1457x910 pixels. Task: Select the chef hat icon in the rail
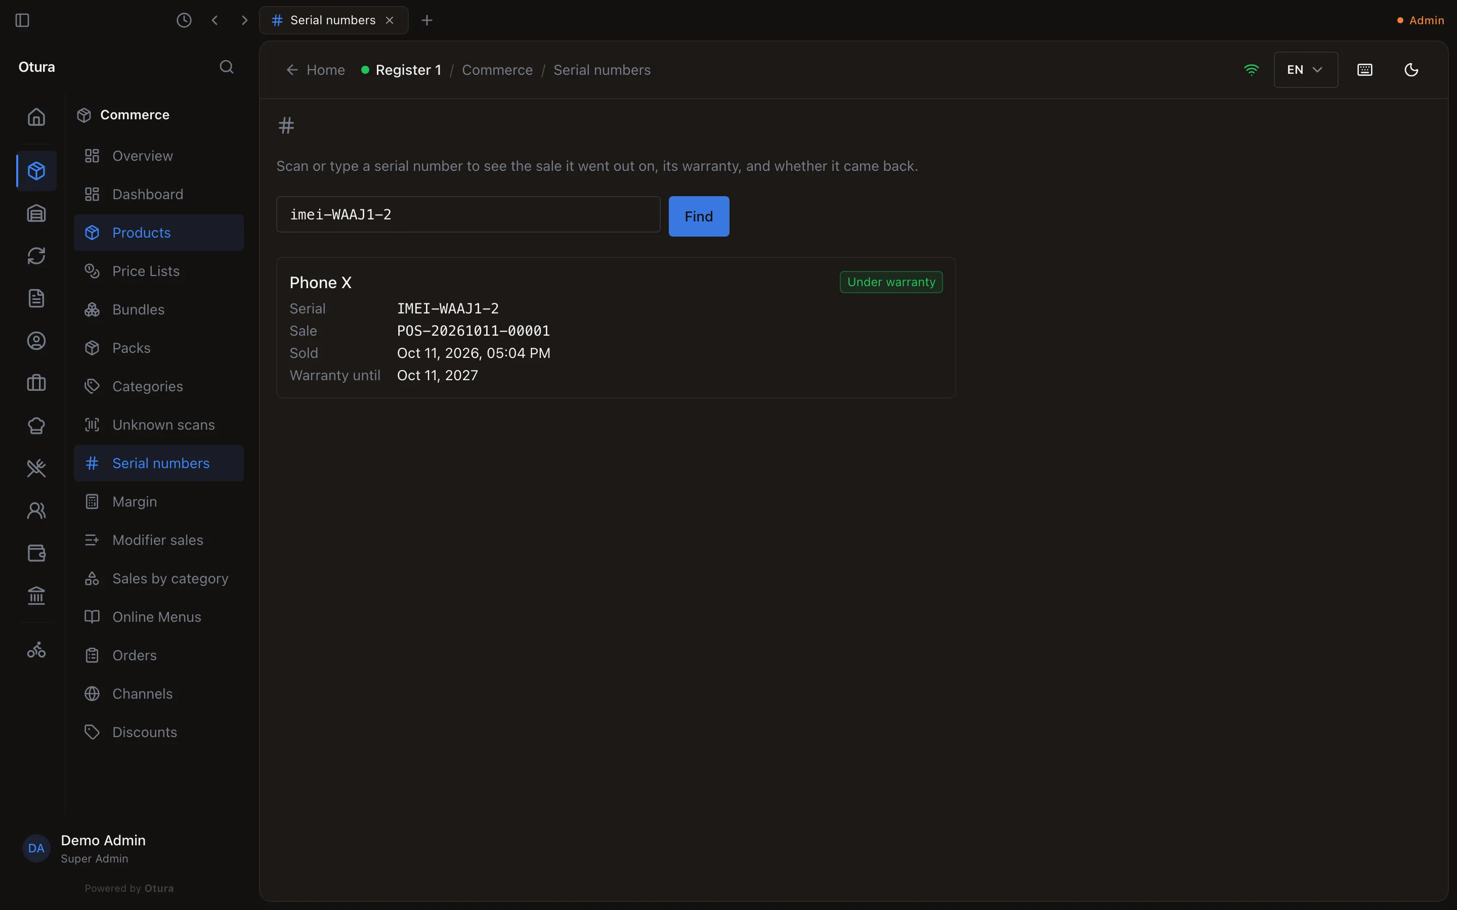(37, 426)
